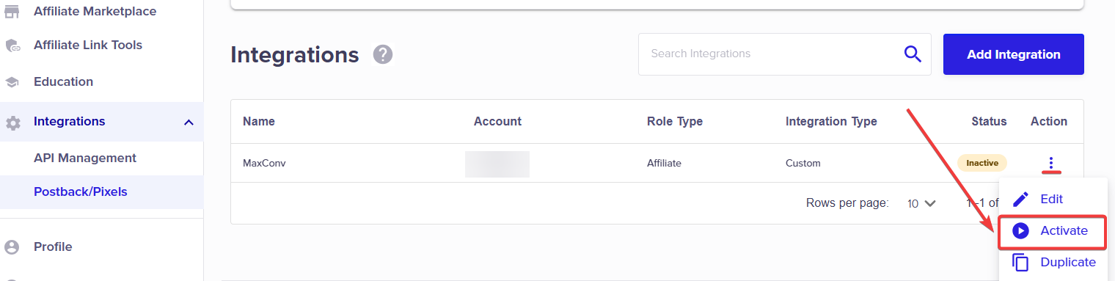The width and height of the screenshot is (1115, 281).
Task: Click the magnifier search icon
Action: [x=913, y=54]
